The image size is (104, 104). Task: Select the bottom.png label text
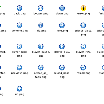tap(41, 14)
